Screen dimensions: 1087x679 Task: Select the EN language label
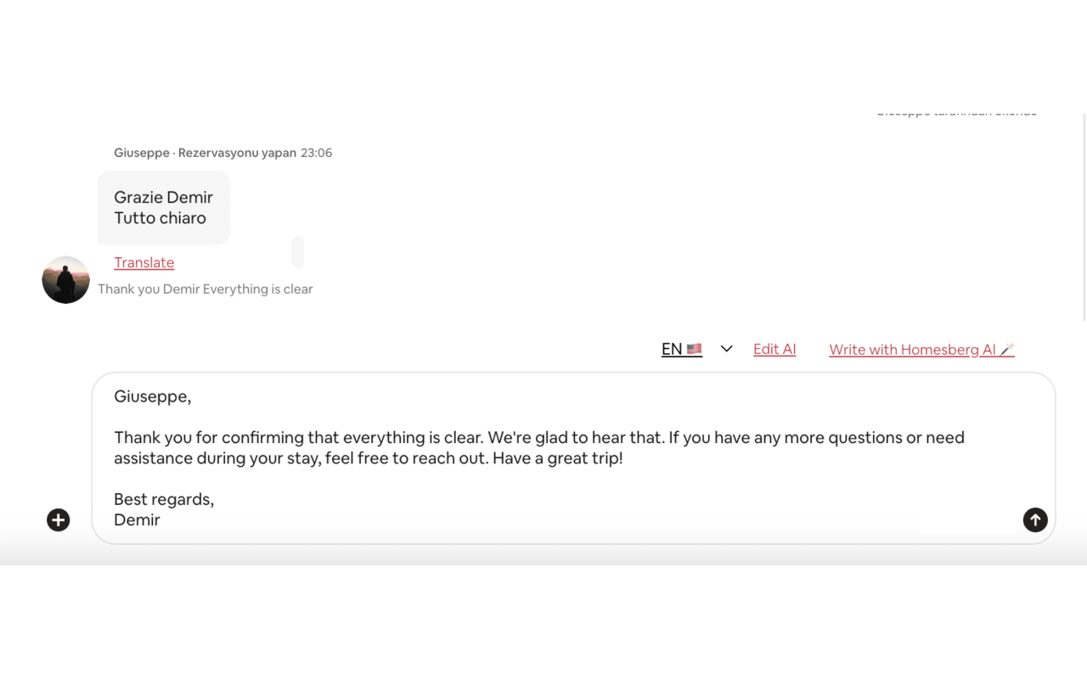click(672, 348)
